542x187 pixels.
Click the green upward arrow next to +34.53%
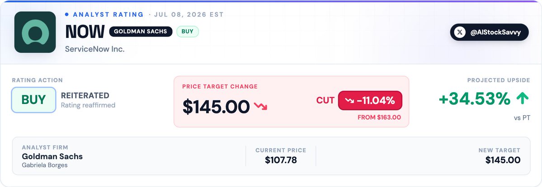pos(522,99)
